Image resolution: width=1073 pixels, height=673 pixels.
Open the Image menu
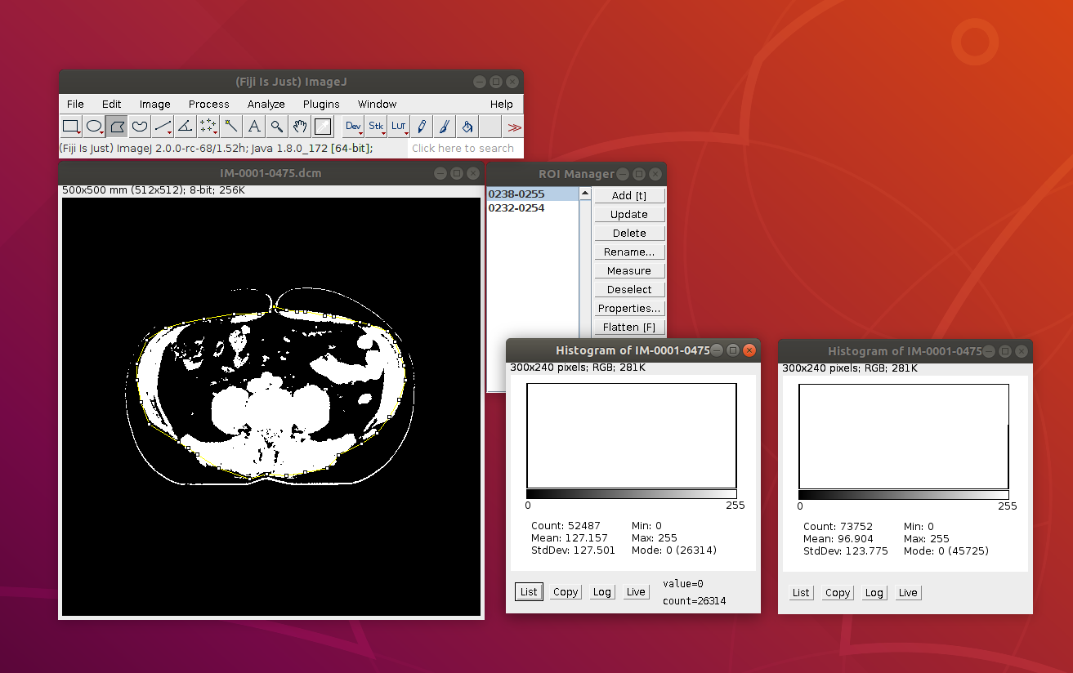coord(154,104)
